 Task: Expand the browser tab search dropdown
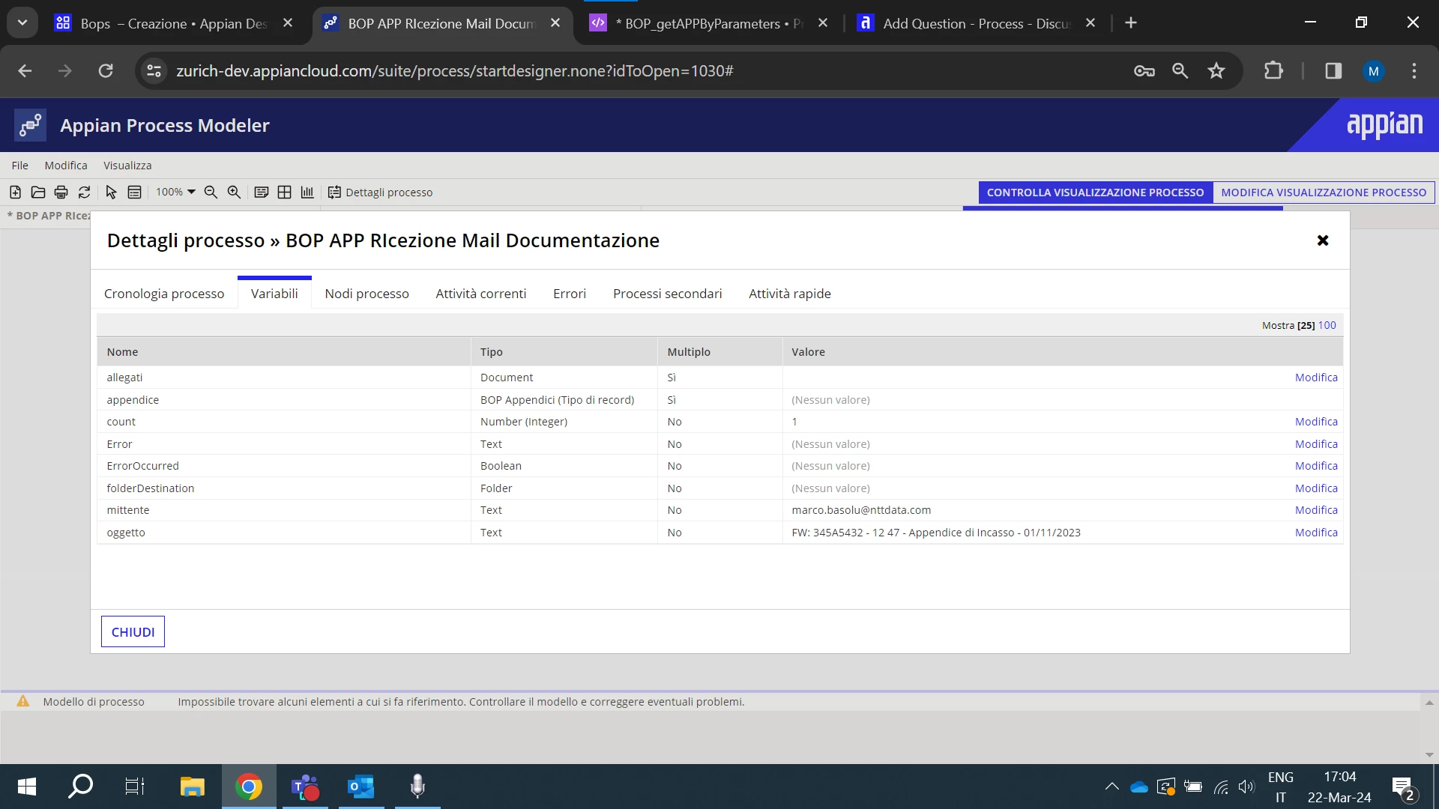[x=22, y=22]
